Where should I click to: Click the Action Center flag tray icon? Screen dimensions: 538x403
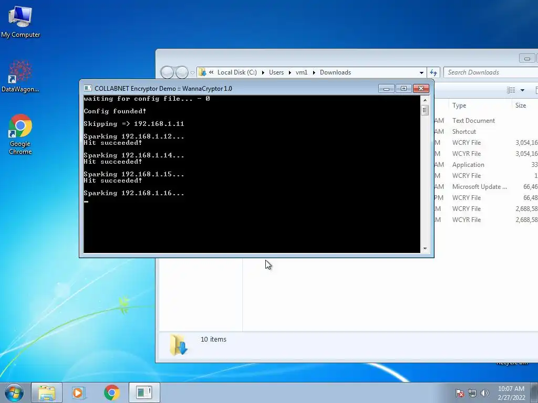pyautogui.click(x=460, y=393)
